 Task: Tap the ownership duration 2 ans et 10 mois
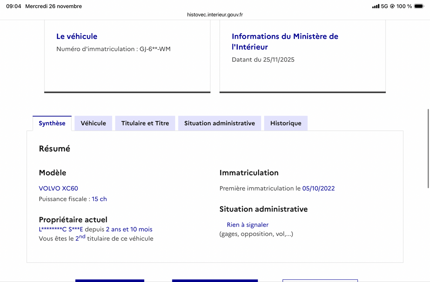click(x=129, y=229)
